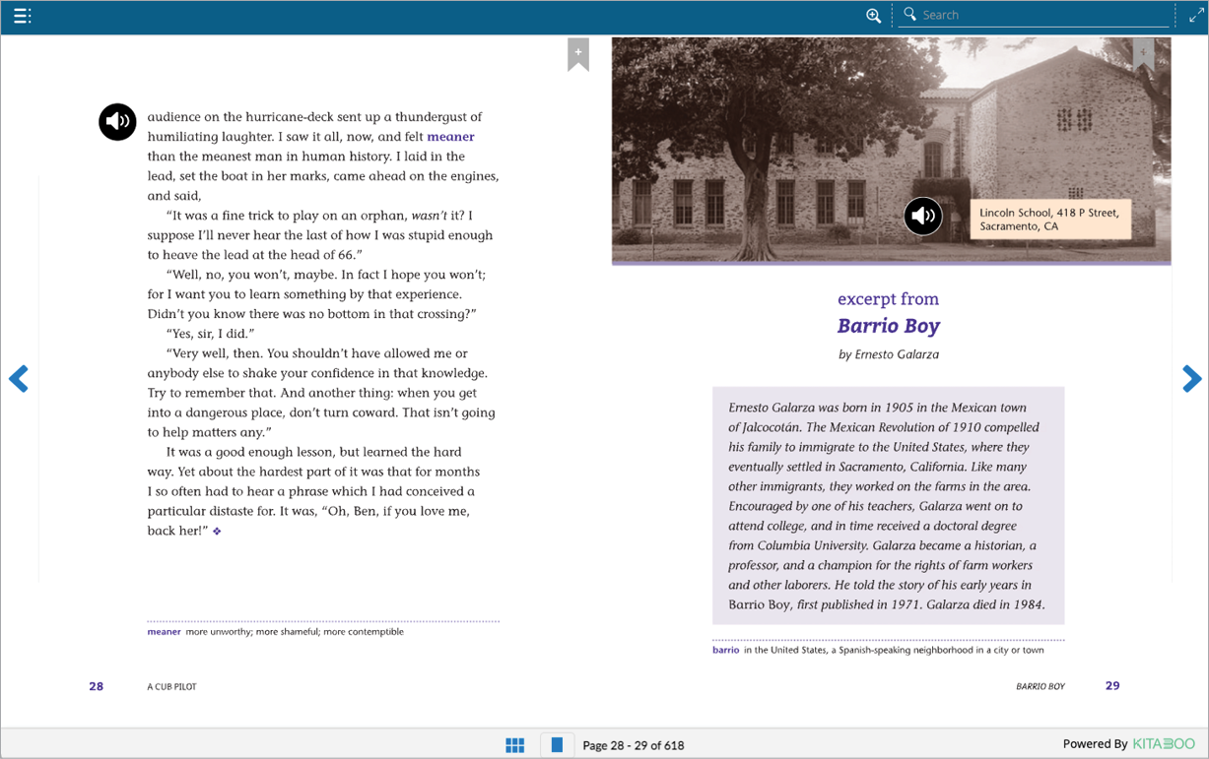1209x759 pixels.
Task: Click the 'BARRIO BOY' running footer
Action: click(x=1041, y=686)
